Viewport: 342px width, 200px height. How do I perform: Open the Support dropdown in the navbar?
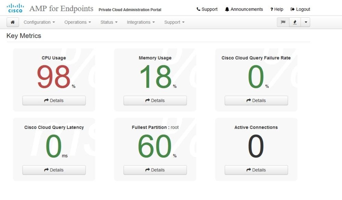(x=174, y=22)
